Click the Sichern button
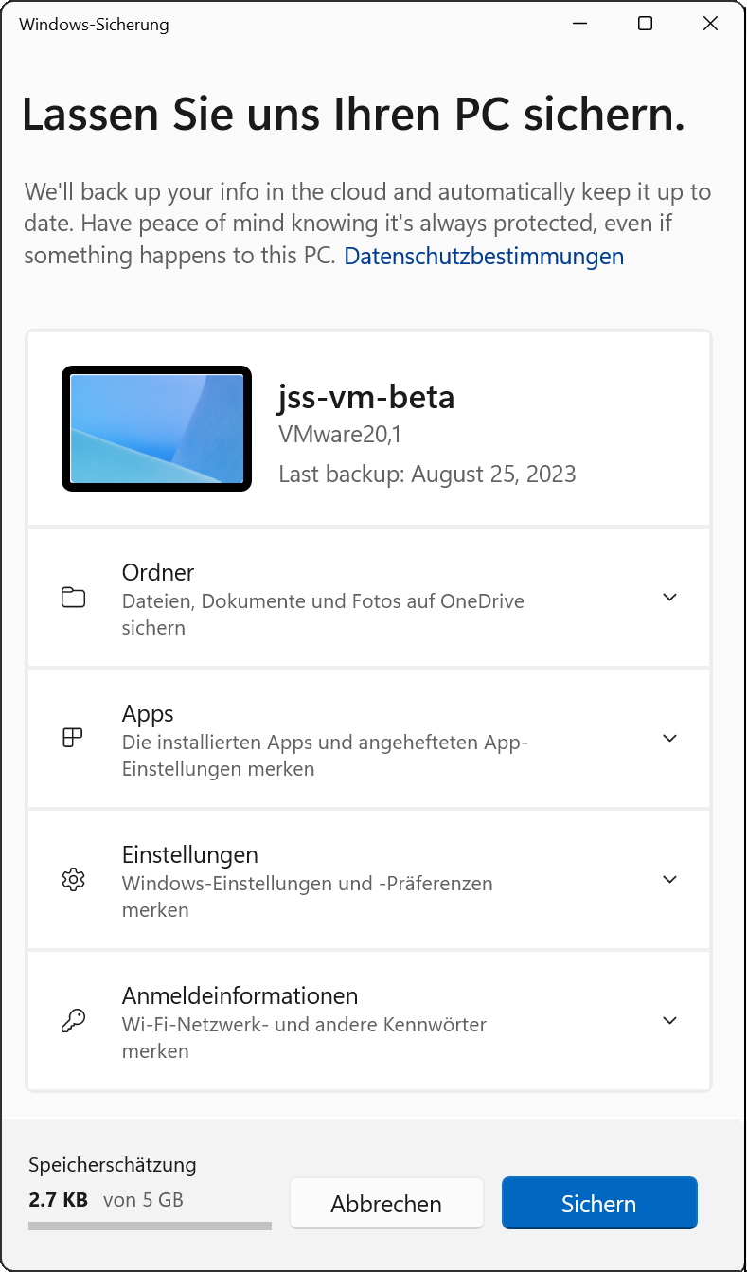Viewport: 747px width, 1272px height. pyautogui.click(x=598, y=1204)
